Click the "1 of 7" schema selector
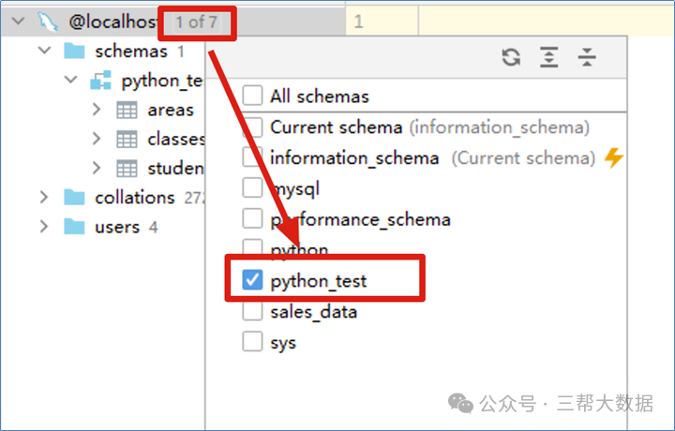Viewport: 675px width, 431px height. 197,21
